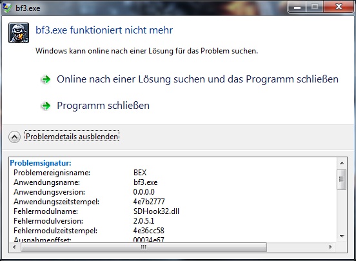Click vertical scrollbar down arrow

click(x=342, y=237)
